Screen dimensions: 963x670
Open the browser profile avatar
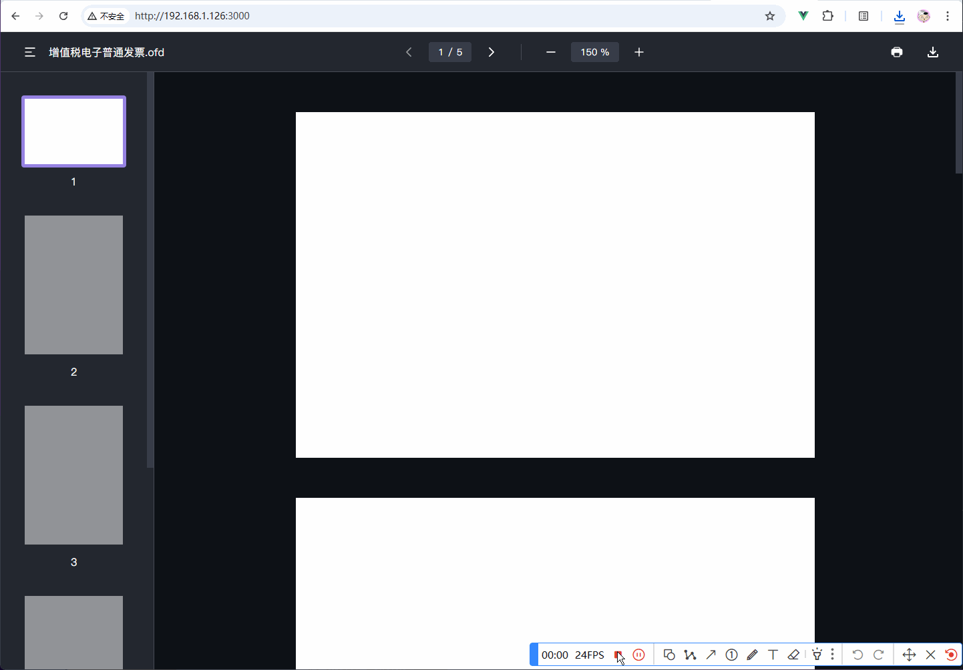pyautogui.click(x=924, y=16)
